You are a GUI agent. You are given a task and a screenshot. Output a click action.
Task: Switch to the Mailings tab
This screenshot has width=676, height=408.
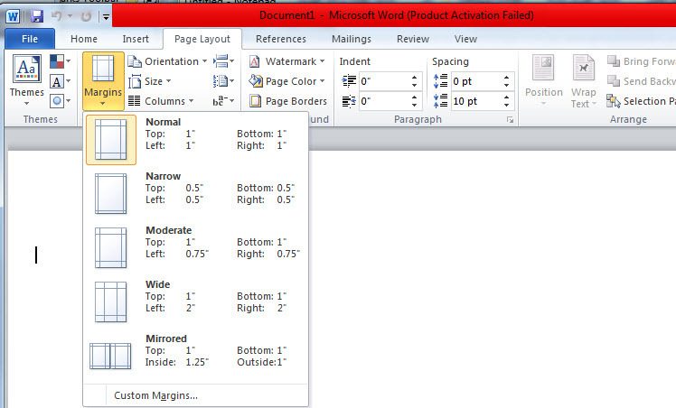[352, 39]
